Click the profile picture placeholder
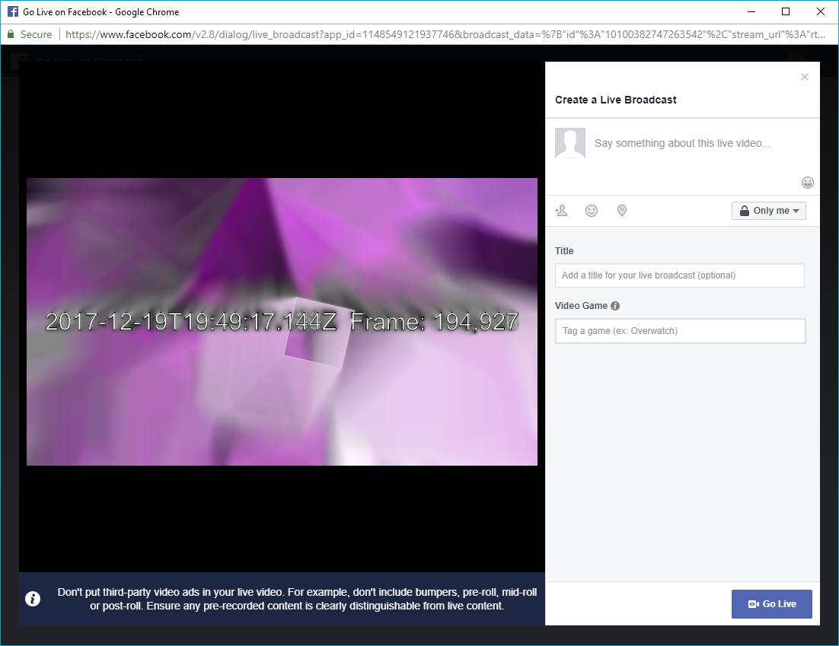 click(569, 143)
